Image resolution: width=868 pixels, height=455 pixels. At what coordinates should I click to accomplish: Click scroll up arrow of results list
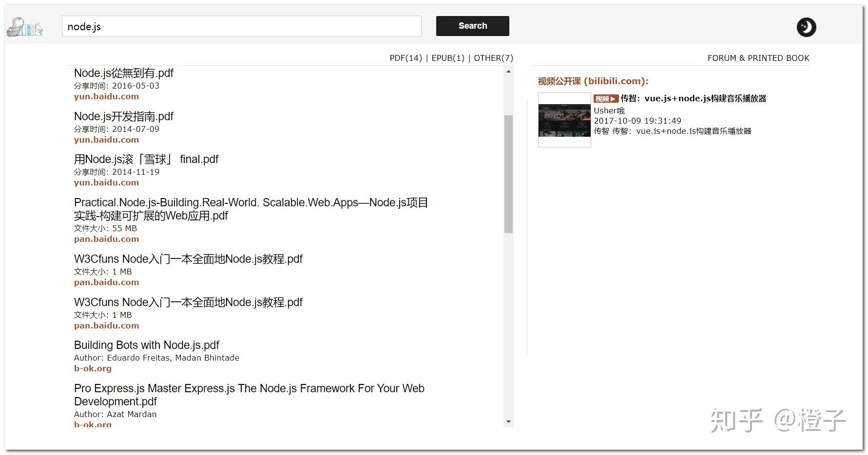(x=508, y=72)
